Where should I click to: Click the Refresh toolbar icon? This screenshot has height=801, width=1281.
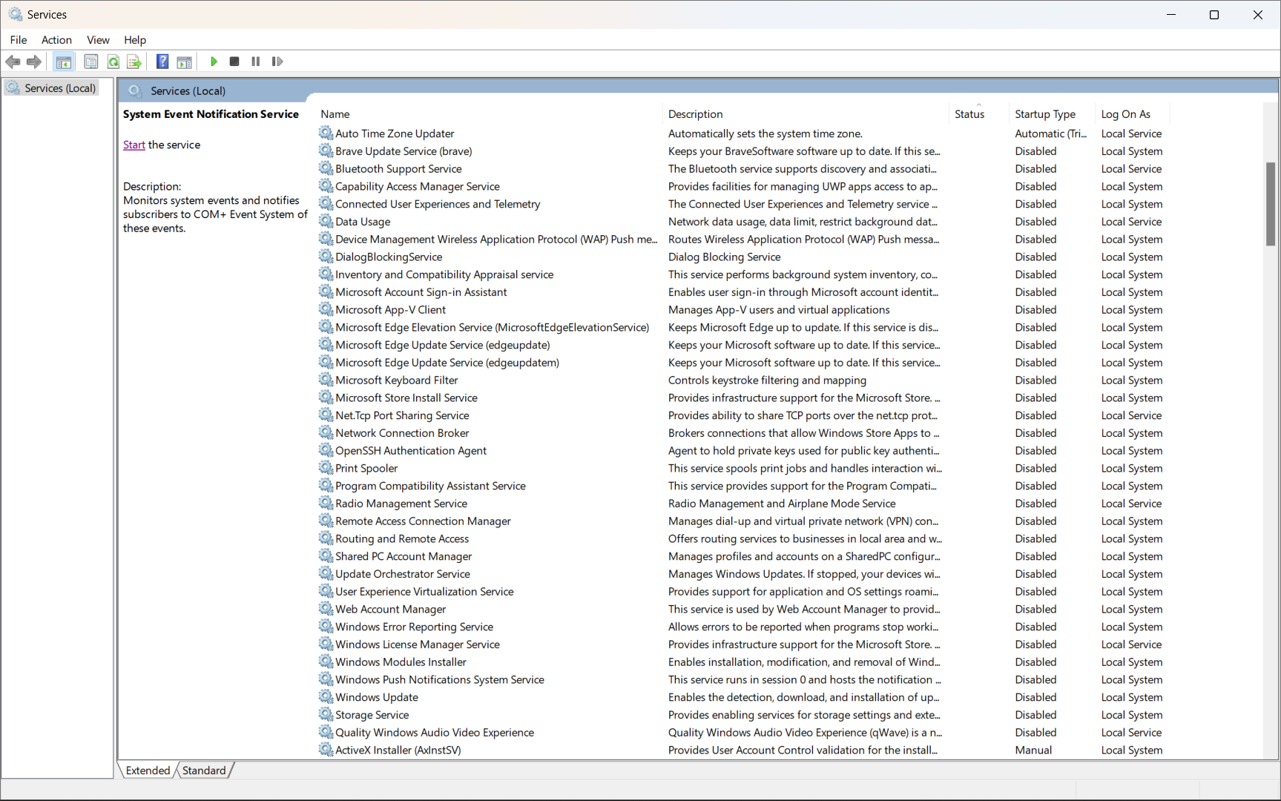point(113,62)
